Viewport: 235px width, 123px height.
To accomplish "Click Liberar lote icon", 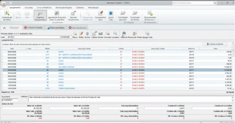I will [94, 35].
